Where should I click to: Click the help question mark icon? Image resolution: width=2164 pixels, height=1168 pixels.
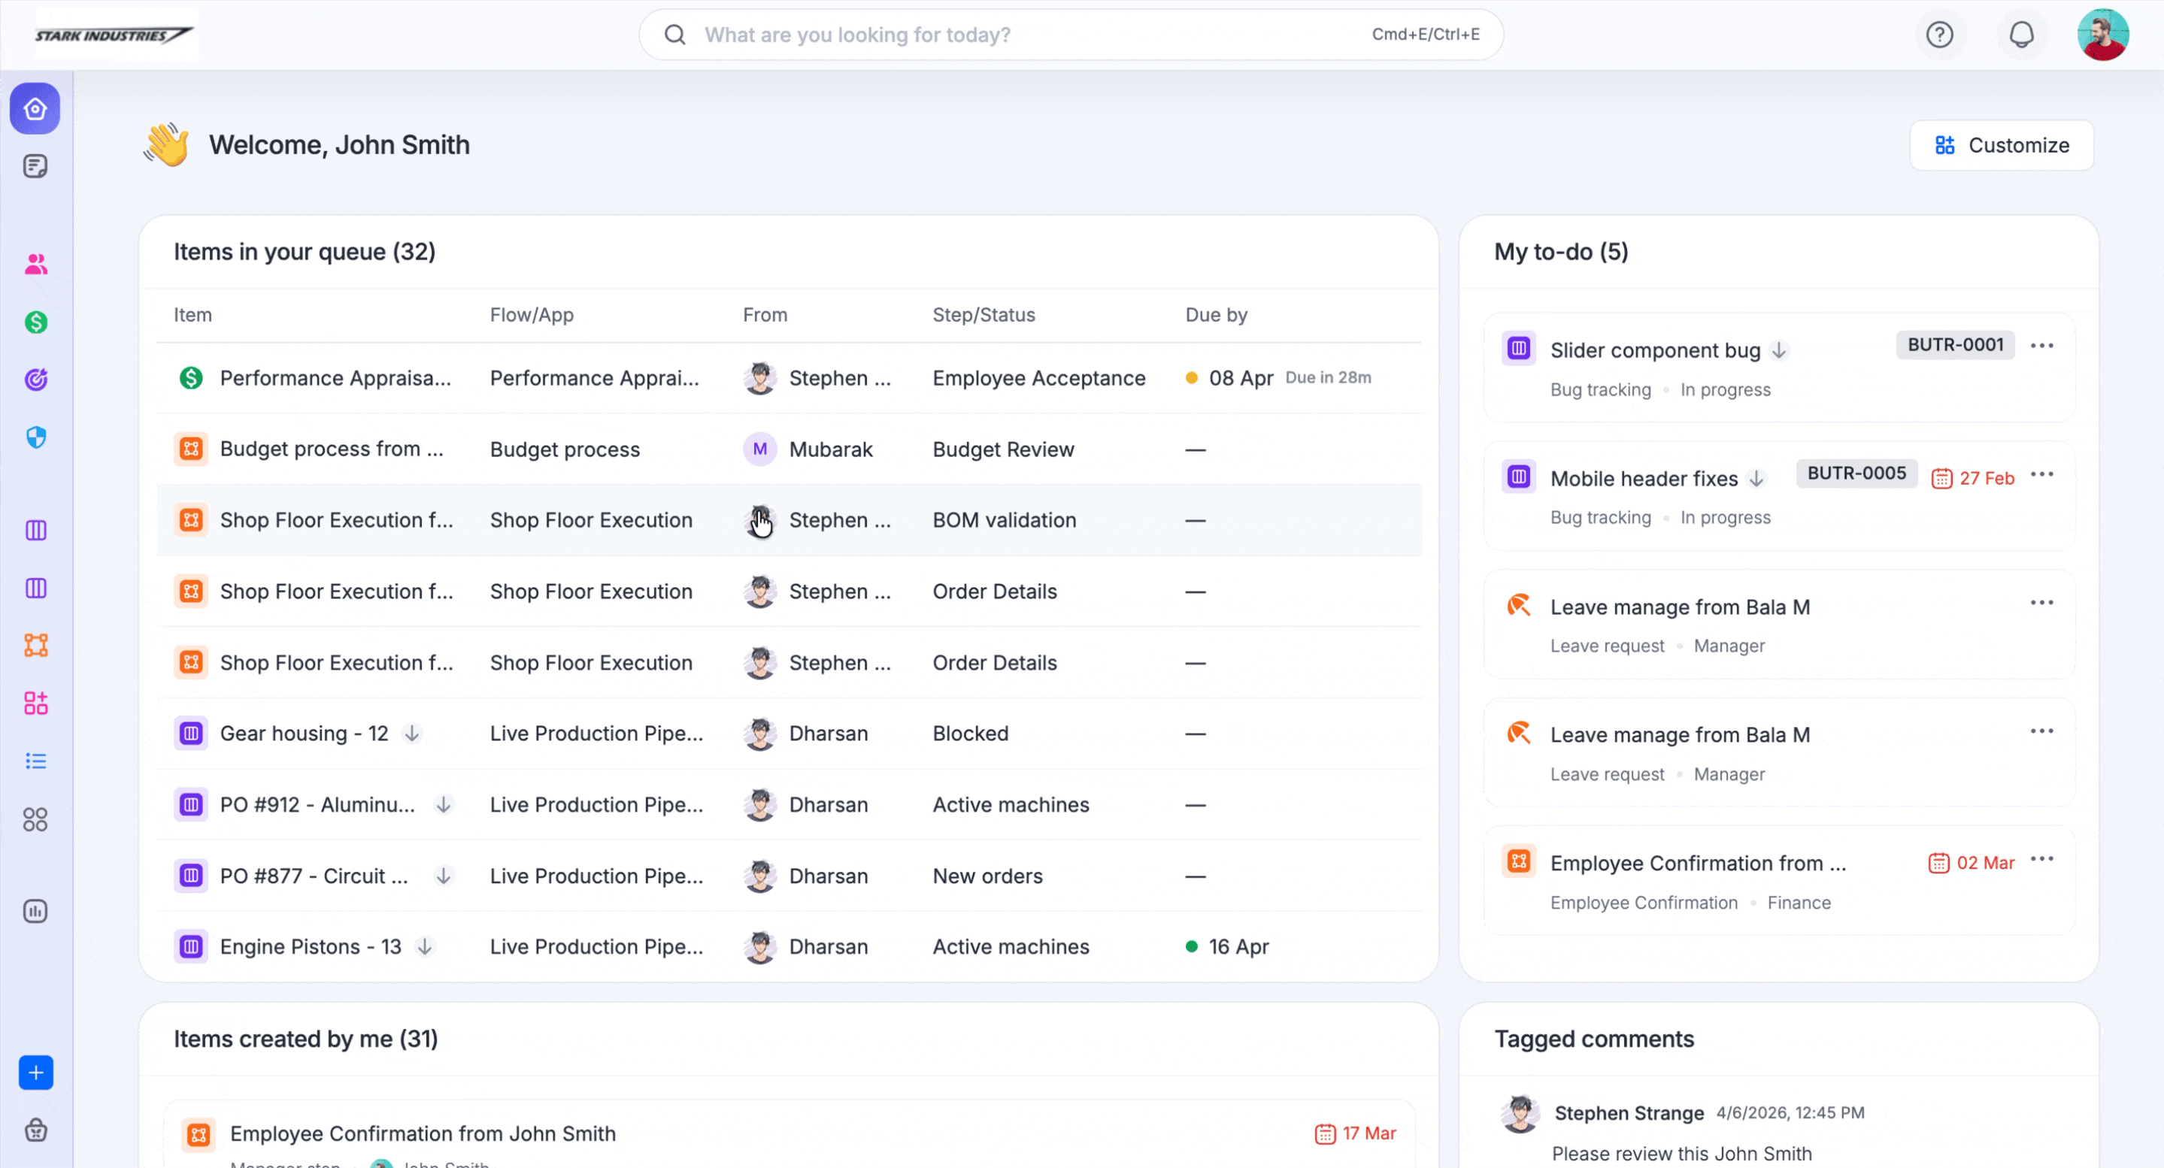[1940, 35]
